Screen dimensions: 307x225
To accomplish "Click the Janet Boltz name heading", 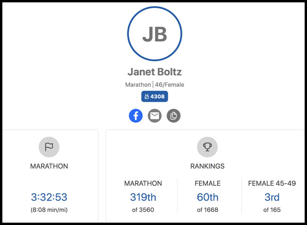I will coord(154,72).
